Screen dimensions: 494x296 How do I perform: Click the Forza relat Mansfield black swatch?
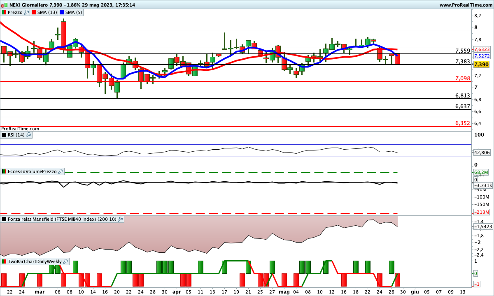click(x=4, y=220)
